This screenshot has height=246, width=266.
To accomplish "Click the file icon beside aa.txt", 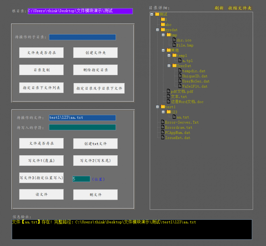I will [x=174, y=117].
